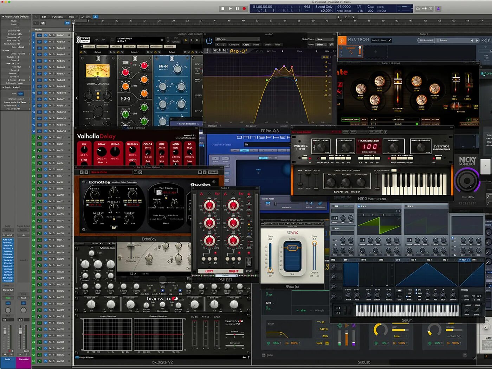
Task: Click the tuner metronome icon in control bar
Action: click(418, 8)
